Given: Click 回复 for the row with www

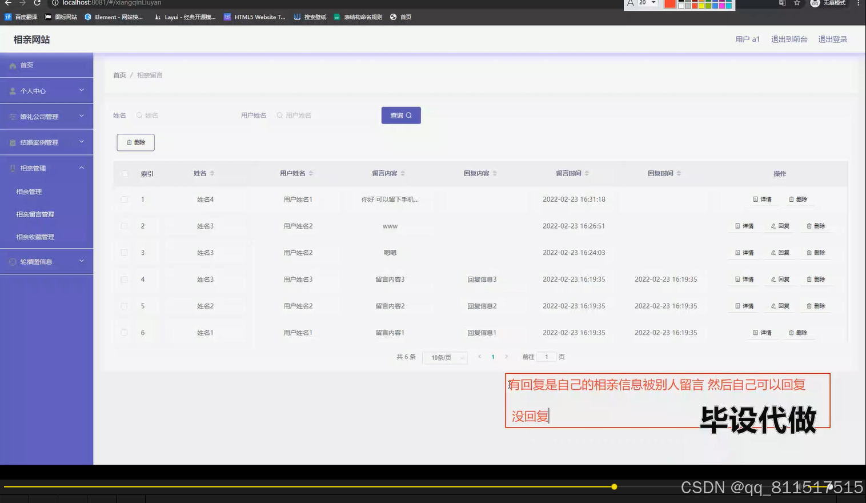Looking at the screenshot, I should coord(780,226).
